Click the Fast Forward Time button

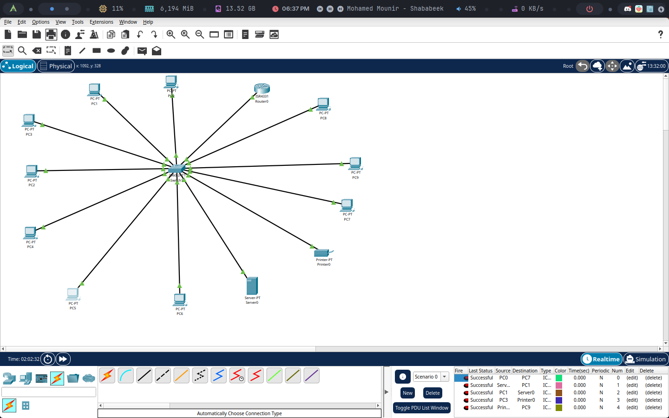[x=63, y=359]
